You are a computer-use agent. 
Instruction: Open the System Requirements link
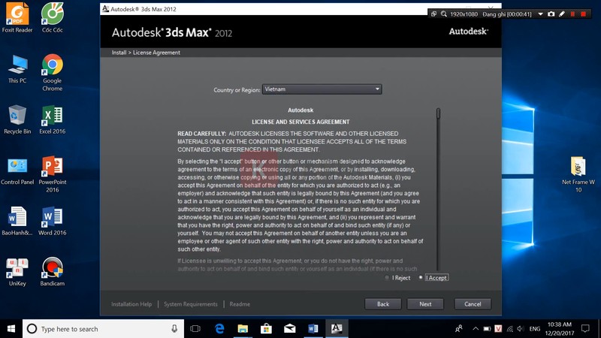(x=190, y=304)
